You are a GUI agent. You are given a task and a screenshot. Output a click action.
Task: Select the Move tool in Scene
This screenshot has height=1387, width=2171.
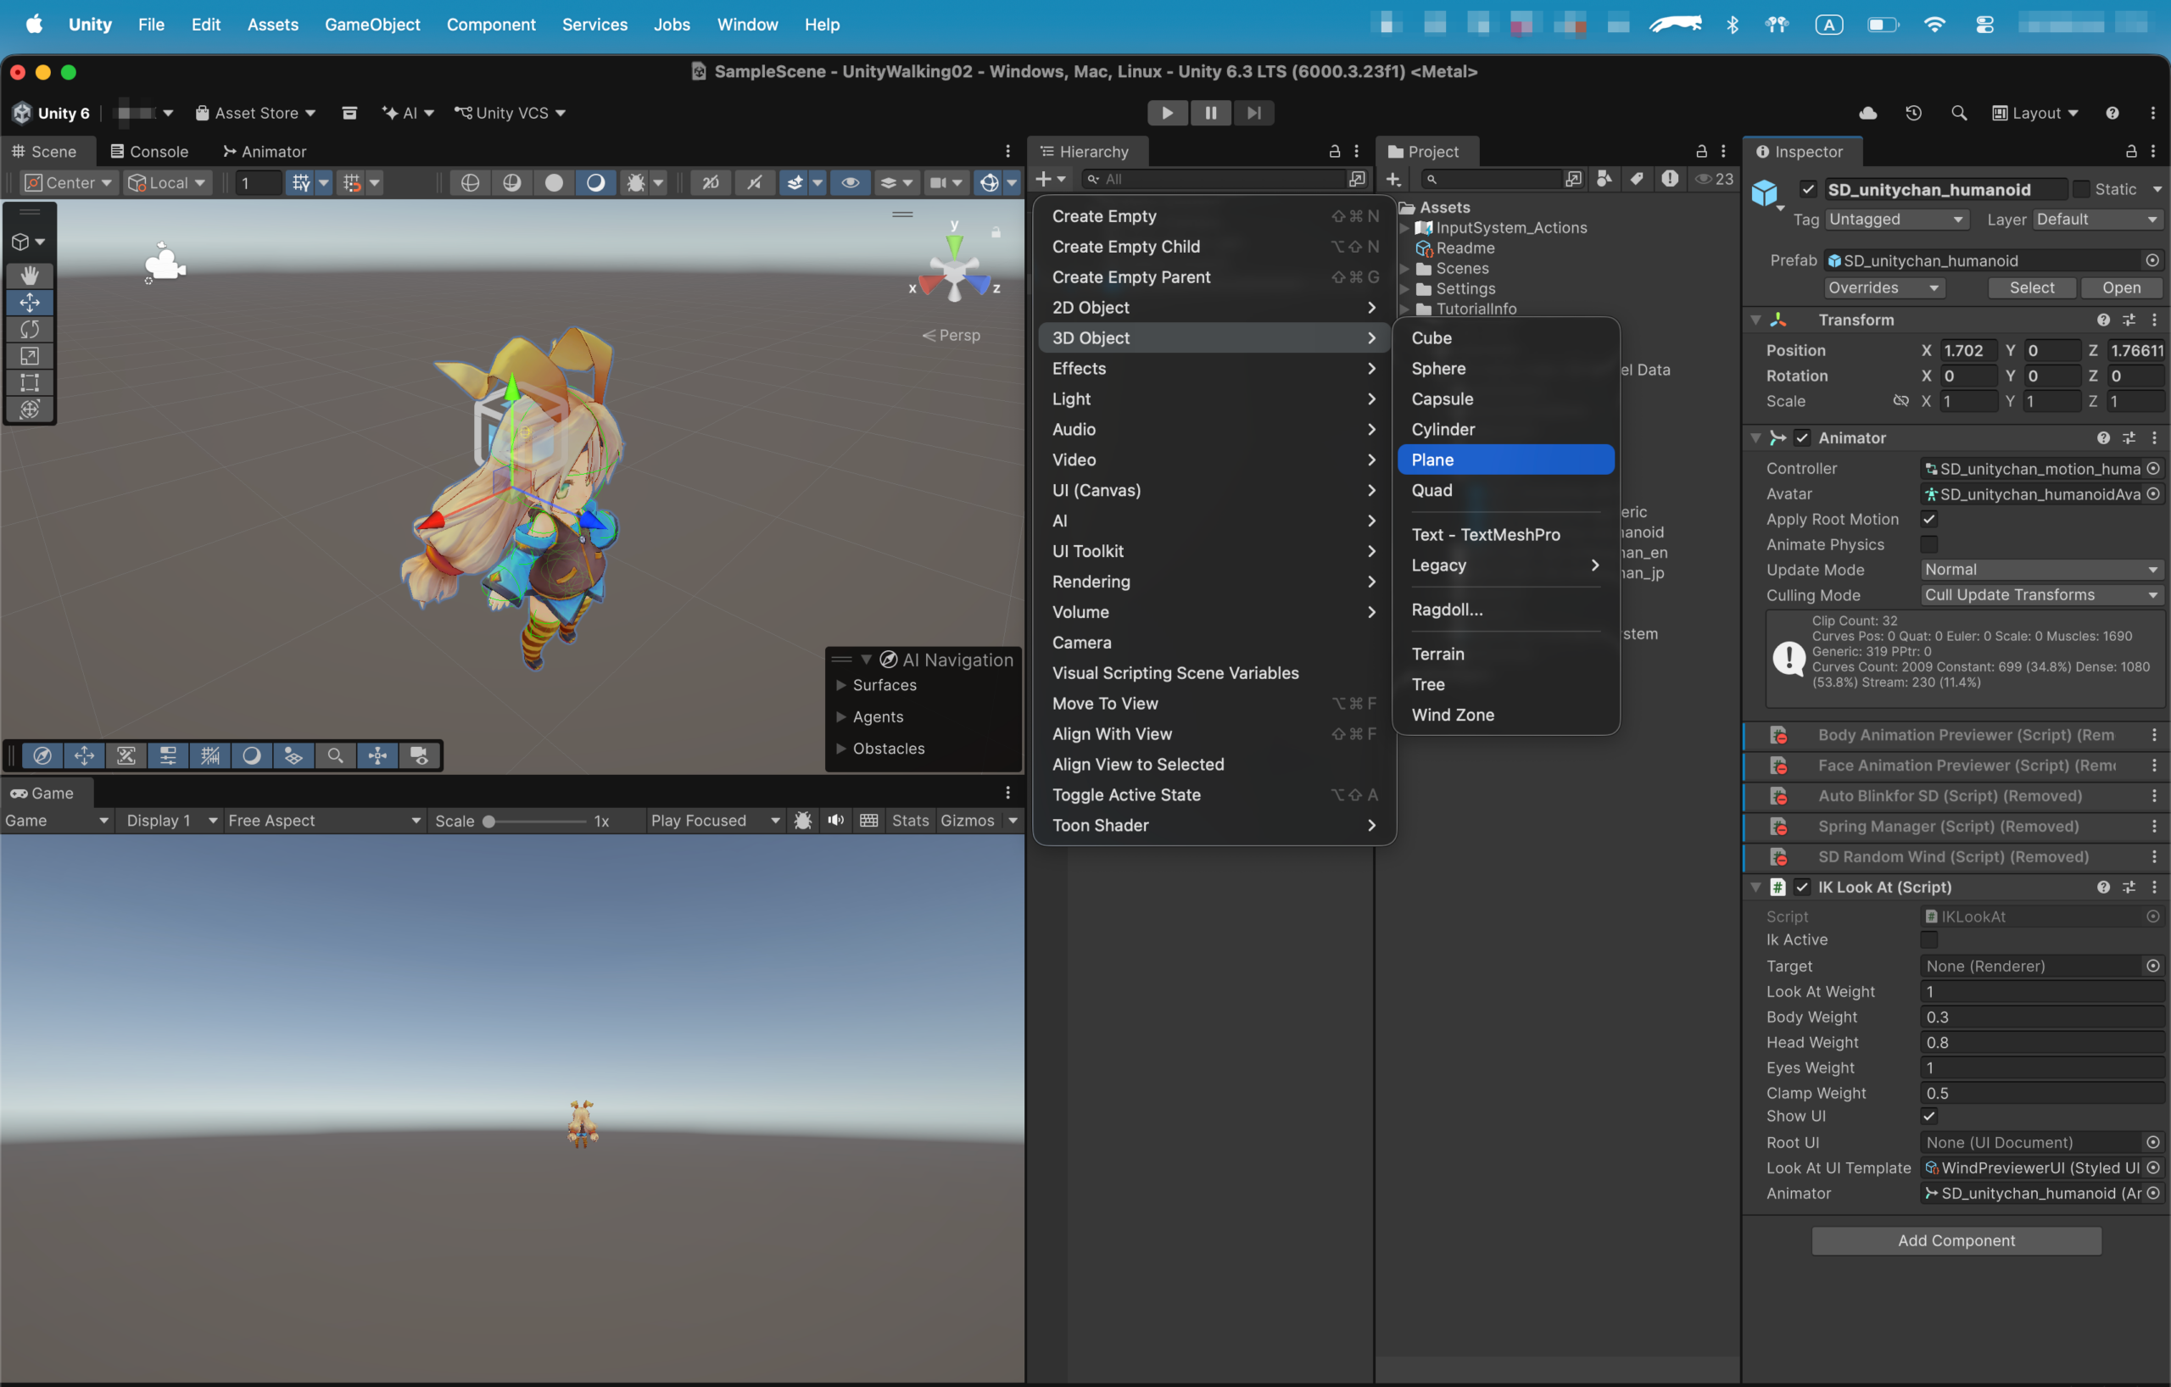click(x=30, y=302)
